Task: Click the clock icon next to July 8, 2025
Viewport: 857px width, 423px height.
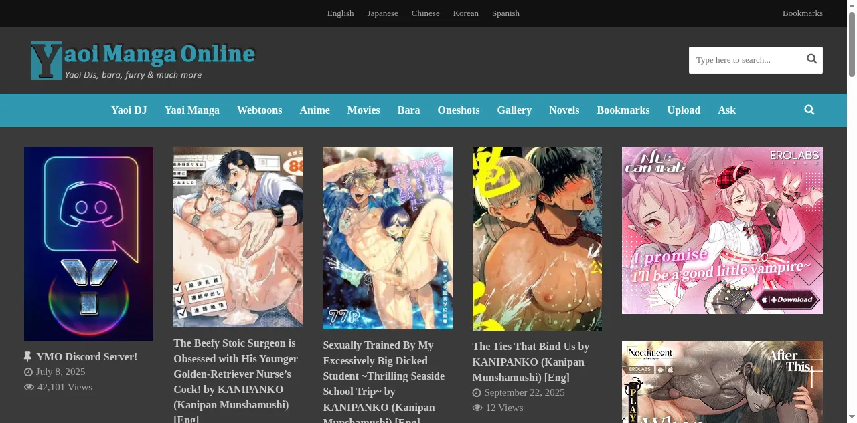Action: (28, 372)
